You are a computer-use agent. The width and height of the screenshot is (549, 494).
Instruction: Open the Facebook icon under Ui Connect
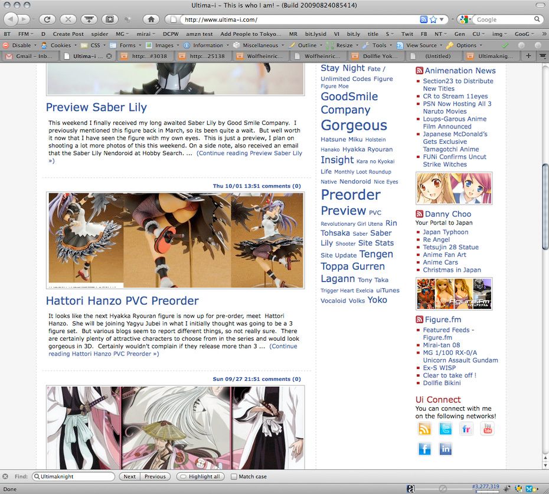[425, 449]
